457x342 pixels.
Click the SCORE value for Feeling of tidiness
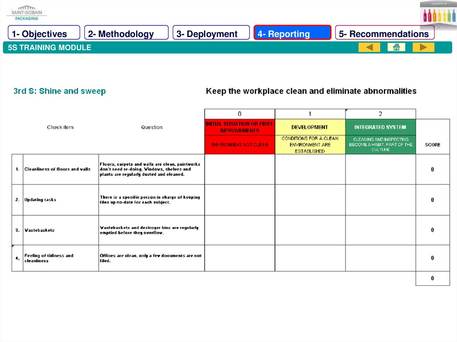pos(432,258)
